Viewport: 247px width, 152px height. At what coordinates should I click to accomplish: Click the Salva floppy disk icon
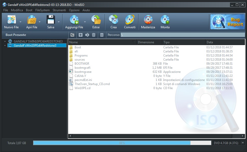[x=51, y=20]
